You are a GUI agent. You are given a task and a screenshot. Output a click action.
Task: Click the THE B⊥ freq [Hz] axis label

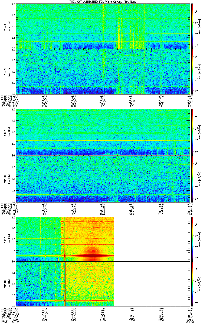tap(7, 239)
